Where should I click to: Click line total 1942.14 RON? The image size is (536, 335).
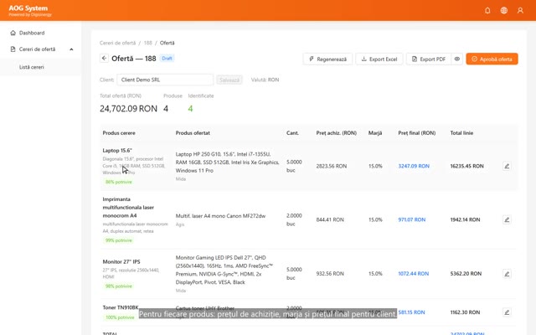coord(465,219)
